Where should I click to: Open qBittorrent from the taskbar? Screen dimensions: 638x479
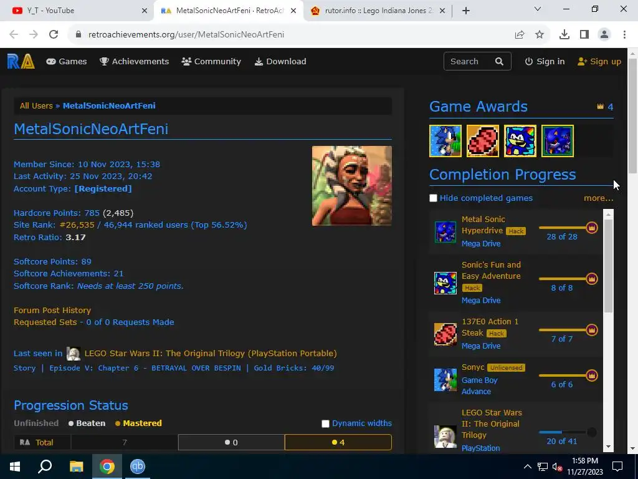[x=138, y=467]
